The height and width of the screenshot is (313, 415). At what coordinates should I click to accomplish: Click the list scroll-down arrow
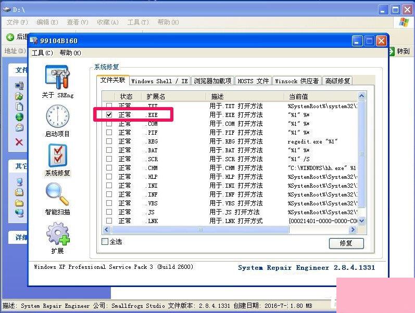[362, 220]
